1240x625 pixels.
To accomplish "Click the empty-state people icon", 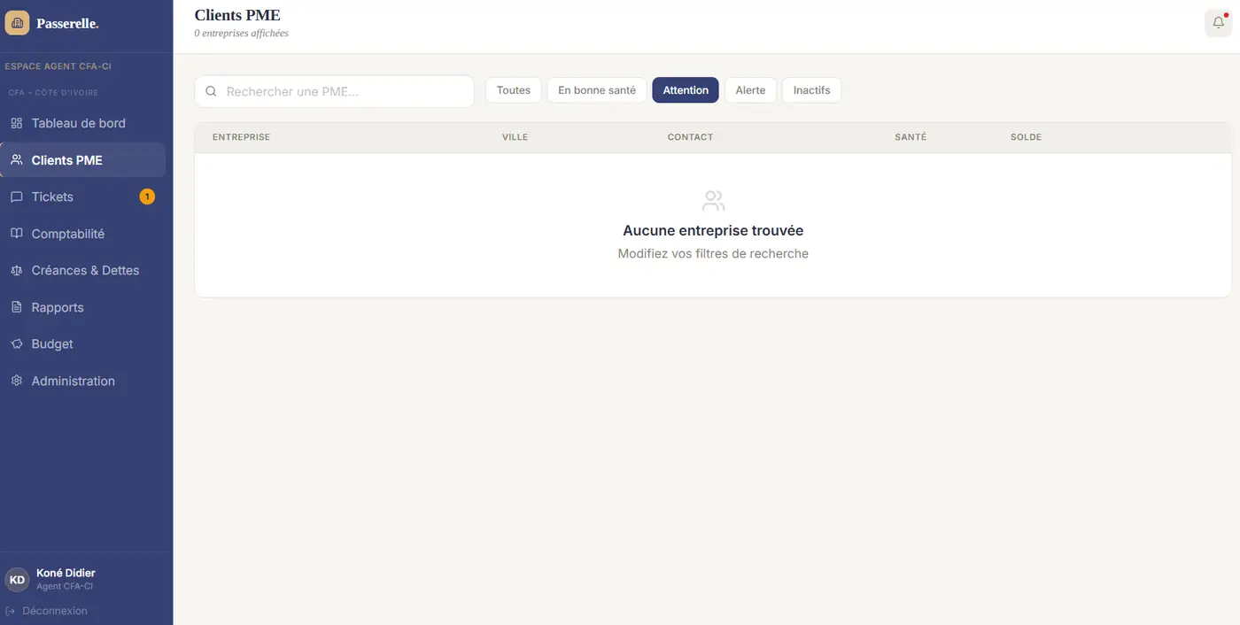I will tap(713, 201).
